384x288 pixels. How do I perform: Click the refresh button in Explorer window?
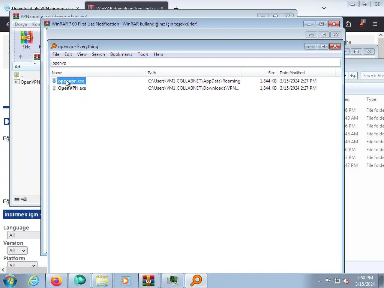click(352, 76)
